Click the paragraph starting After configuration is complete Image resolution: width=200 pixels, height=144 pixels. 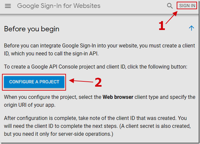click(98, 126)
